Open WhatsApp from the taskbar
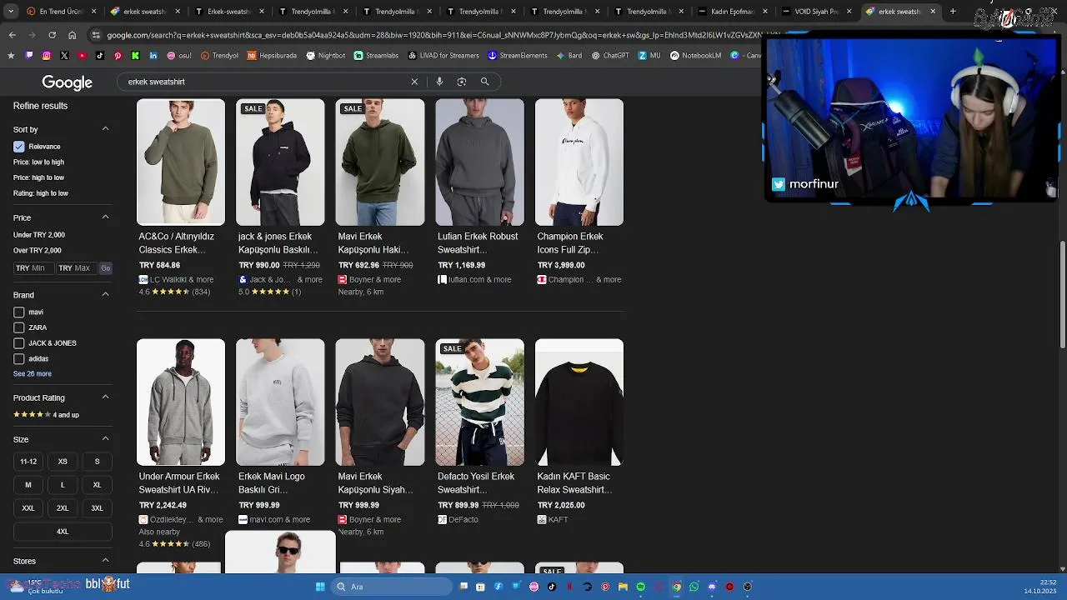This screenshot has width=1067, height=600. coord(694,587)
